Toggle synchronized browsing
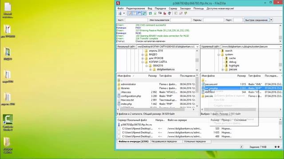The width and height of the screenshot is (284, 159). [185, 13]
